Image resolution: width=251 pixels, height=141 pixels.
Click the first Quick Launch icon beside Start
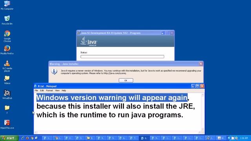(x=23, y=138)
